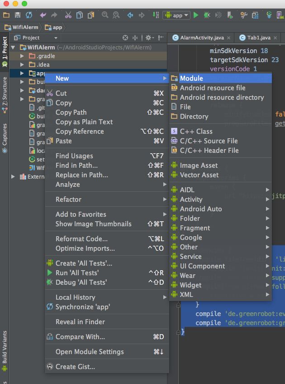Screen dimensions: 285x384
Task: Choose File from the New submenu
Action: [x=220, y=107]
